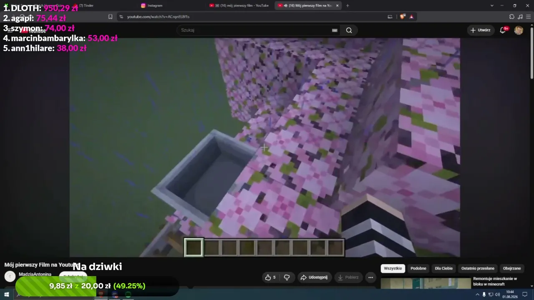This screenshot has width=534, height=300.
Task: Open network settings tray icon
Action: click(491, 295)
